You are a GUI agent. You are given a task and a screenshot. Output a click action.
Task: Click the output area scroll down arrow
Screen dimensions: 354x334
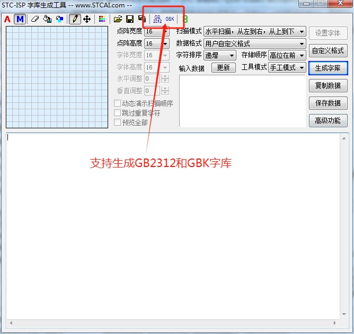tap(344, 314)
